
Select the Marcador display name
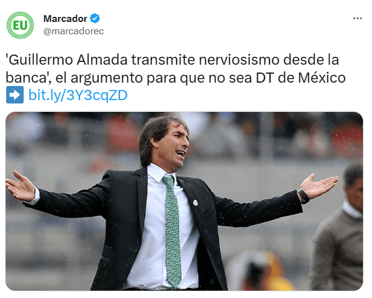(65, 19)
